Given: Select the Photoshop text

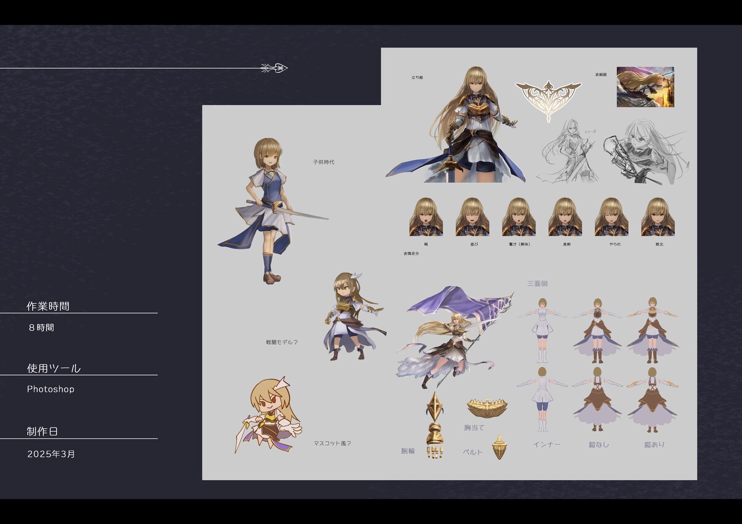Looking at the screenshot, I should click(x=51, y=389).
